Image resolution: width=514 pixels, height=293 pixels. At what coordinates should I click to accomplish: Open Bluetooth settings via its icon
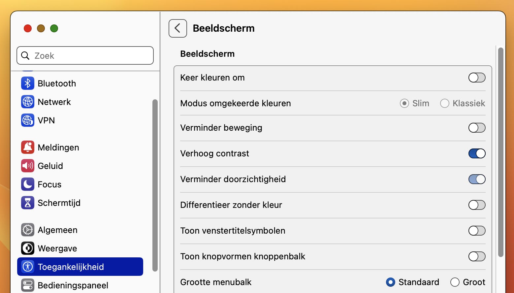pos(28,83)
